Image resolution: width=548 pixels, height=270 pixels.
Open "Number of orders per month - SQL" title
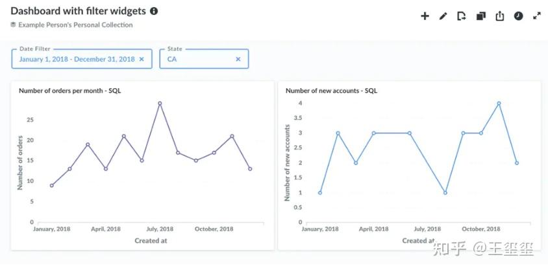(69, 91)
